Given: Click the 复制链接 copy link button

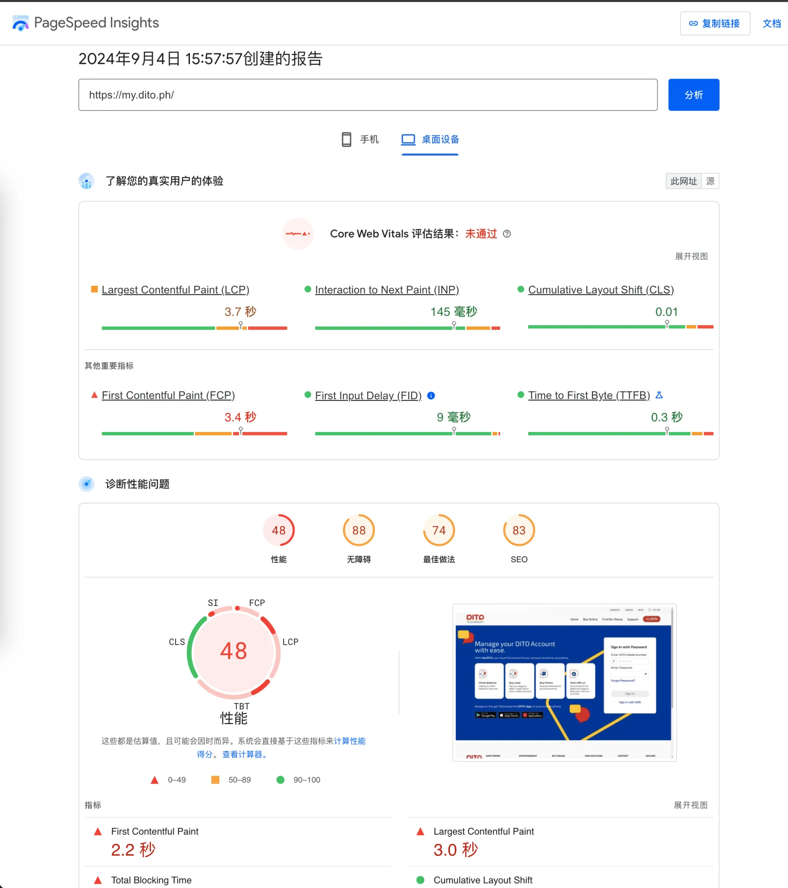Looking at the screenshot, I should tap(714, 24).
